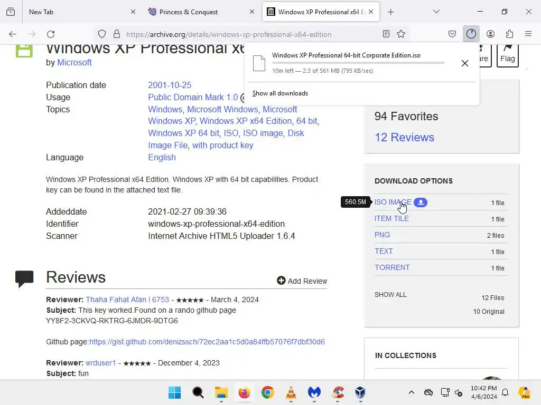Toggle reader view icon

386,34
